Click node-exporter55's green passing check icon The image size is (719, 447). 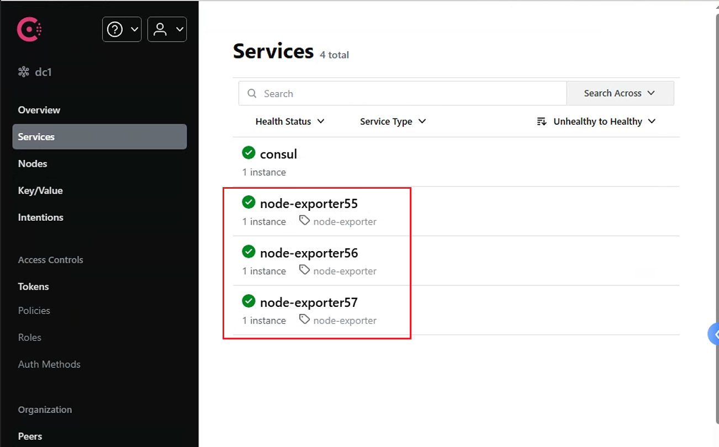click(249, 203)
